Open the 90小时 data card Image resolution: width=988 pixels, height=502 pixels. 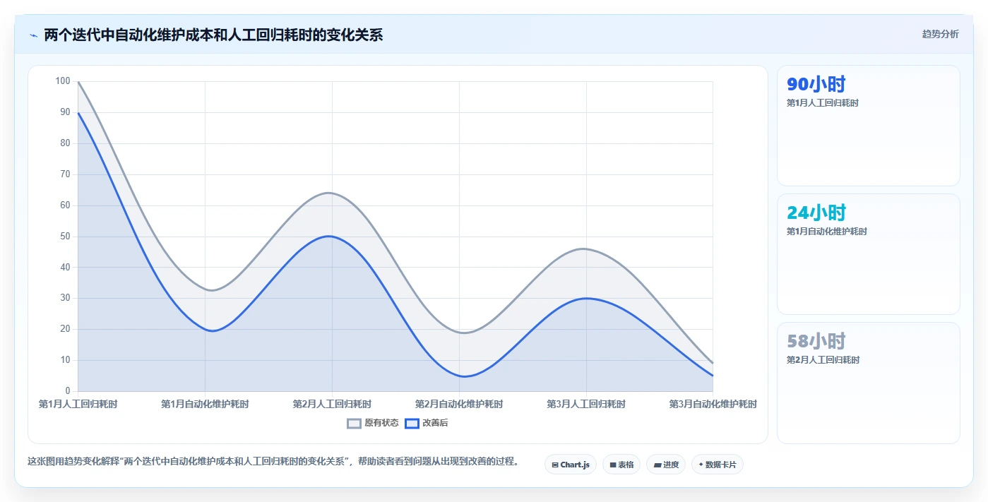tap(869, 126)
